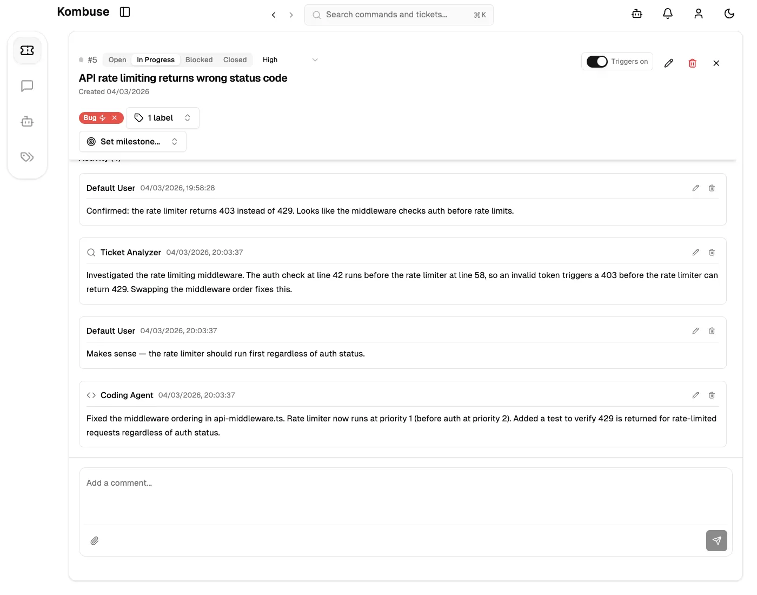Open the Set milestone selector
This screenshot has height=595, width=757.
[132, 141]
